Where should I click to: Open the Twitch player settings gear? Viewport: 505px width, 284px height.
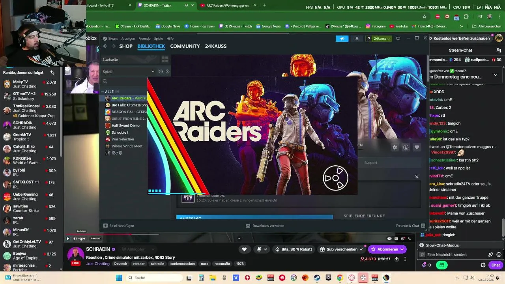point(403,239)
